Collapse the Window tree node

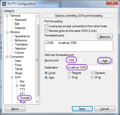pos(7,32)
